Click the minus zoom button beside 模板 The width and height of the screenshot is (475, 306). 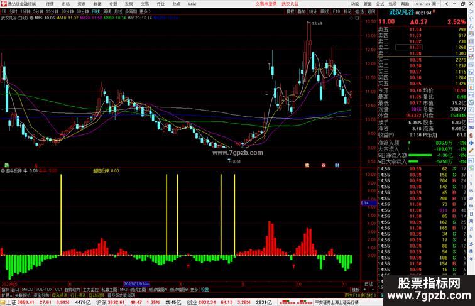[373, 290]
